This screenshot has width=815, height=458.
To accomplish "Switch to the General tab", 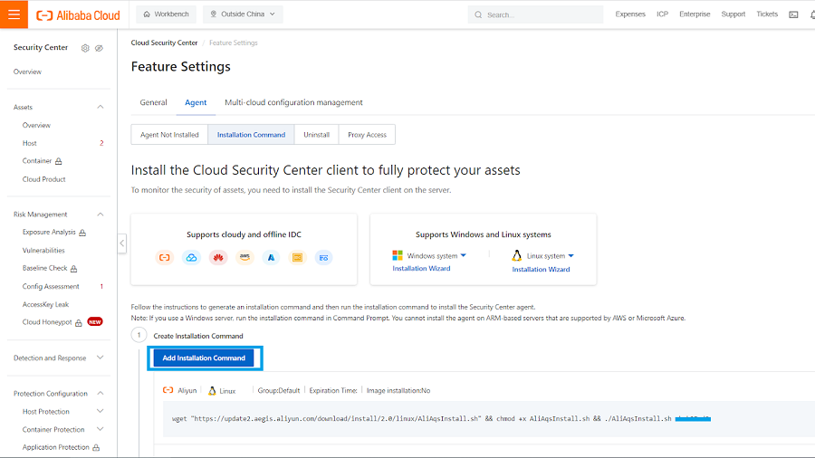I will [153, 102].
